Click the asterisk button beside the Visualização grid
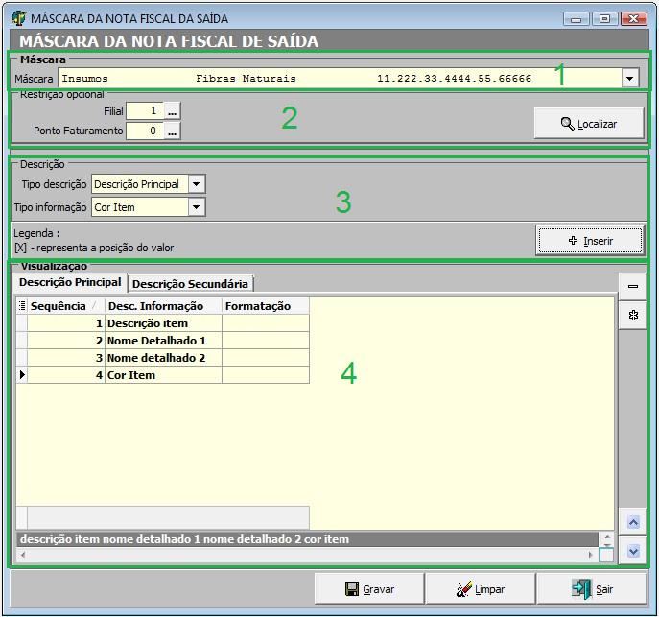 point(632,315)
